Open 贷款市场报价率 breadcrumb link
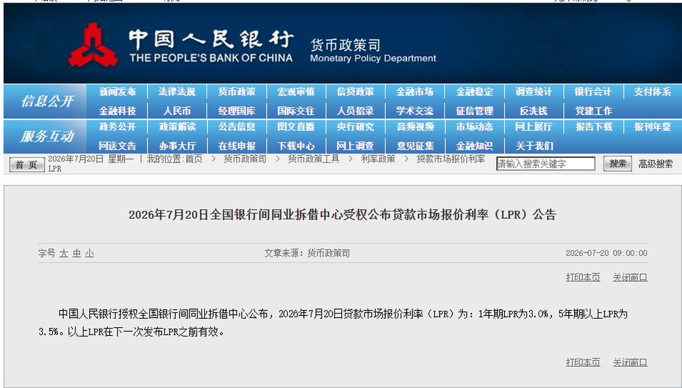Viewport: 682px width, 388px height. point(451,159)
